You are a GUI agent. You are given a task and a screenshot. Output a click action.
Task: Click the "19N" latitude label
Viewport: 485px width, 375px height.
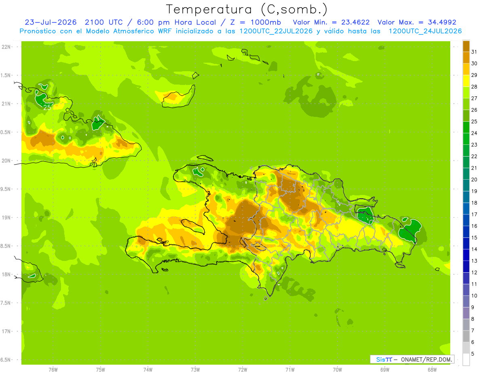click(7, 217)
